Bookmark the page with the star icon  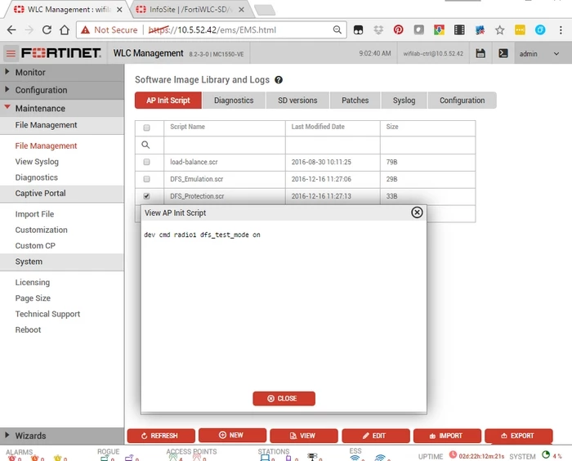coord(499,30)
